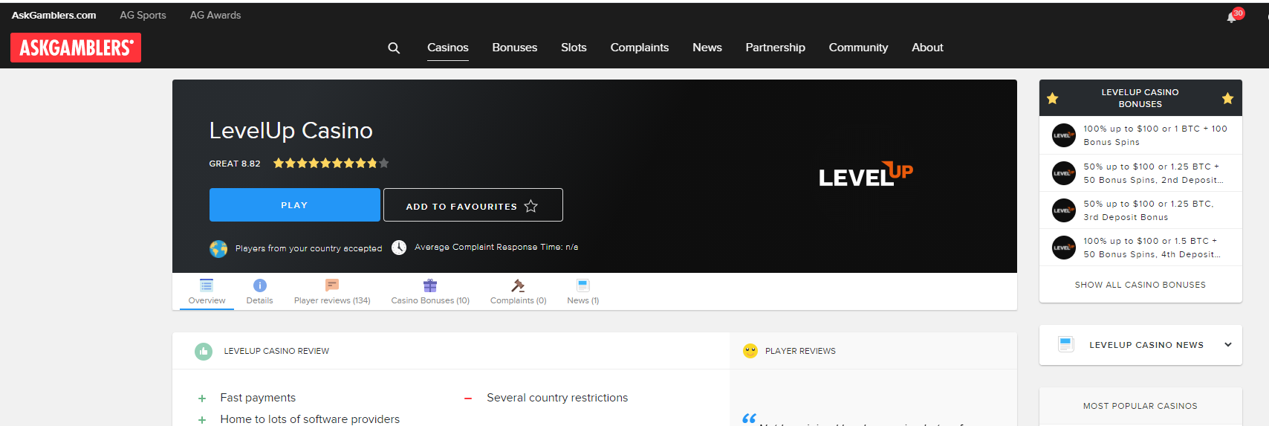Click the clock complaint response icon
Image resolution: width=1269 pixels, height=426 pixels.
point(399,248)
